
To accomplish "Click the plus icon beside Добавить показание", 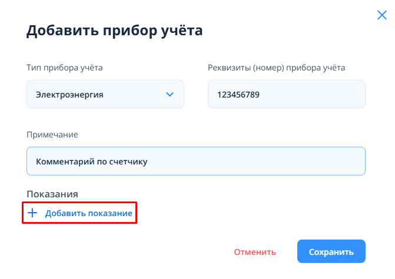I will (33, 213).
